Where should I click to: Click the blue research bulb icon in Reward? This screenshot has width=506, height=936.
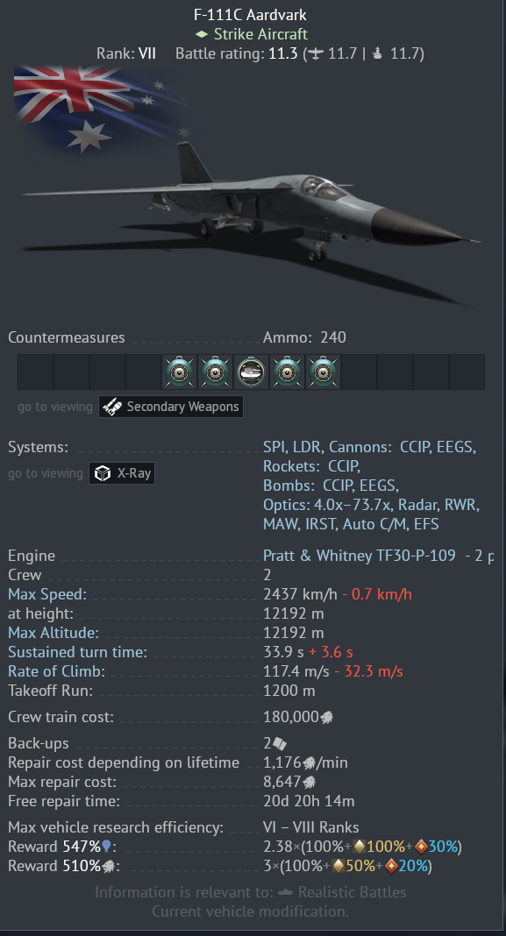pyautogui.click(x=106, y=847)
